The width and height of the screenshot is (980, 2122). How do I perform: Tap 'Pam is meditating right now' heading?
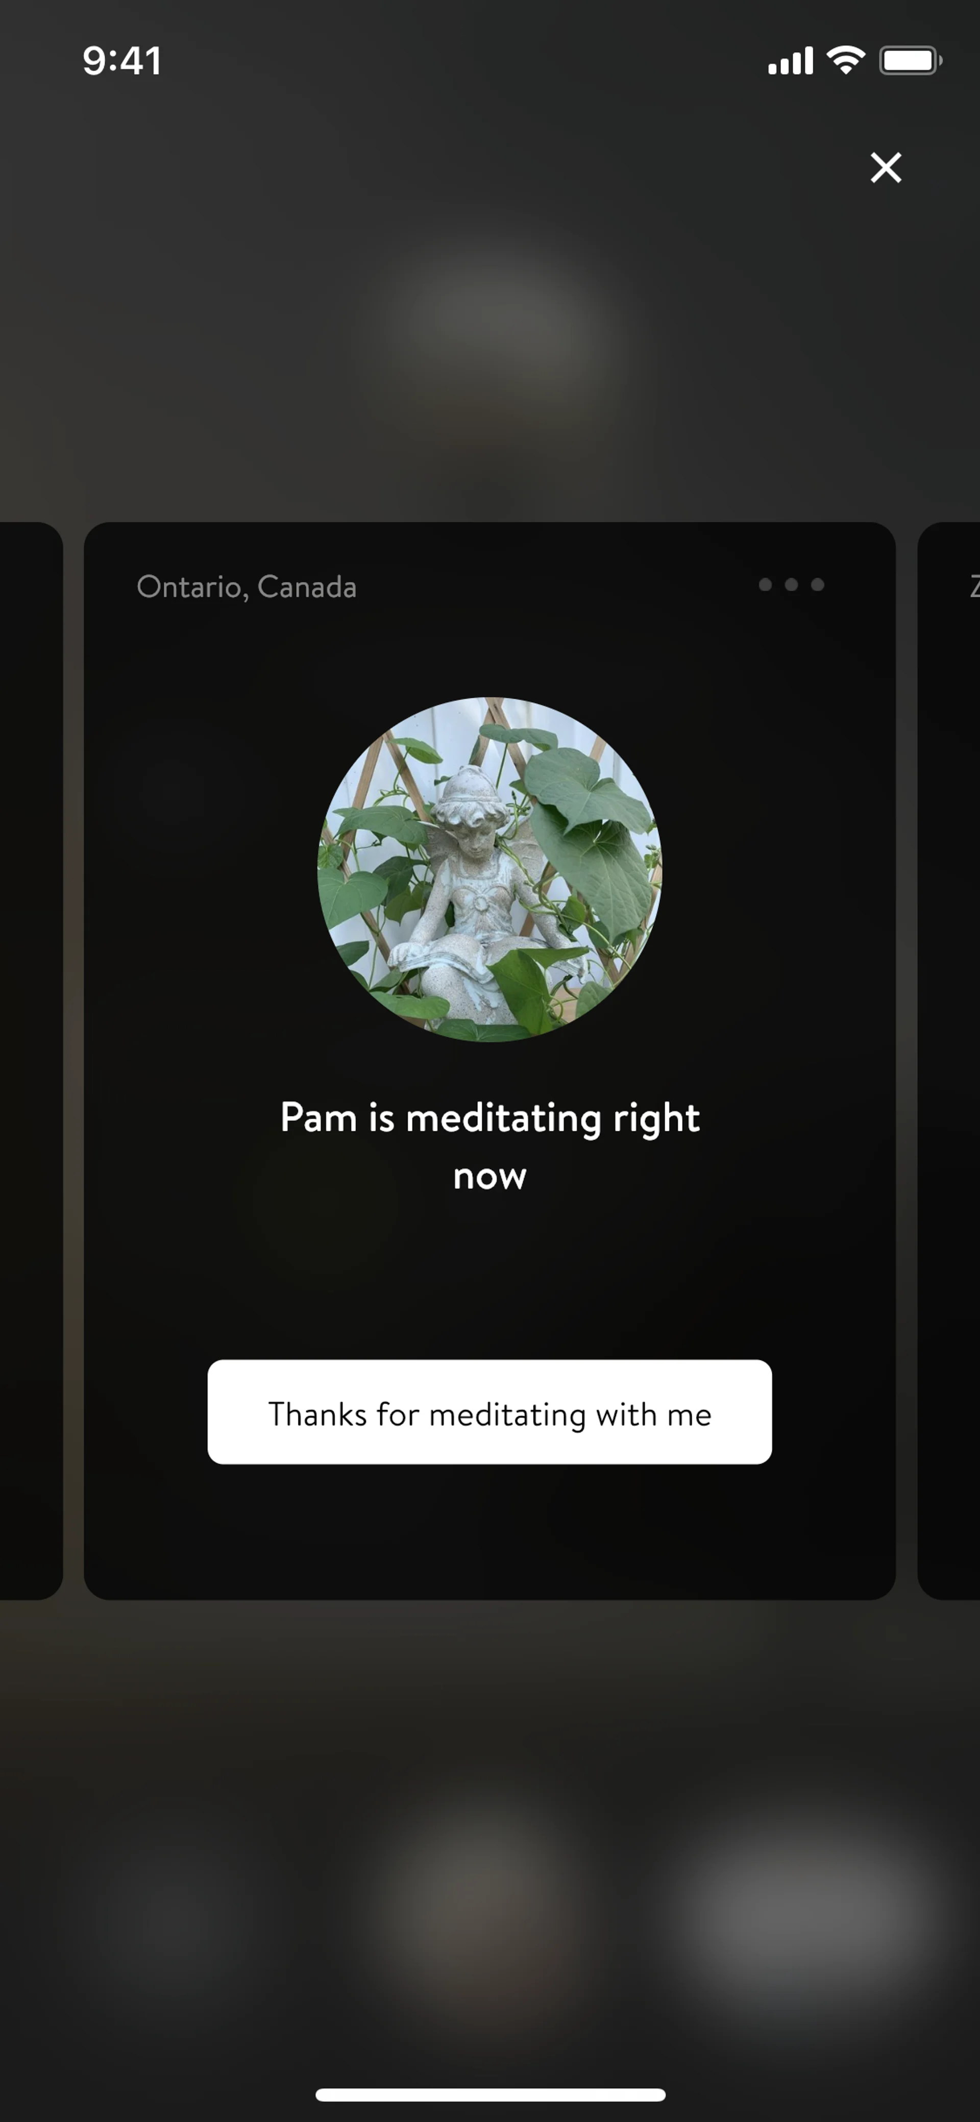click(490, 1146)
